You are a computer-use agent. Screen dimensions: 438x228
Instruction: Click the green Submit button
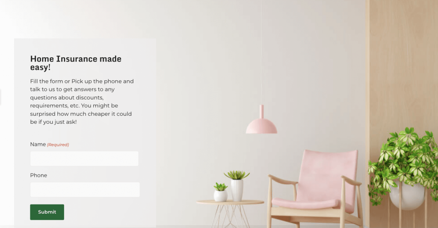click(x=47, y=212)
